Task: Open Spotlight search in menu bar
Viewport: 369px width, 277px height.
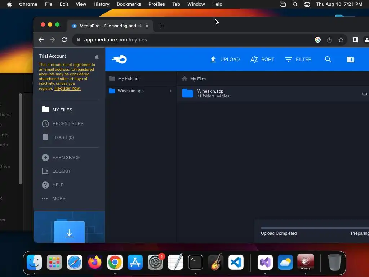Action: pyautogui.click(x=295, y=4)
